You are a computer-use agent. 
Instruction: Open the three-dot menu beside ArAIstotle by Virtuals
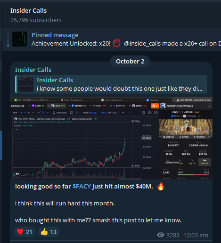point(209,106)
